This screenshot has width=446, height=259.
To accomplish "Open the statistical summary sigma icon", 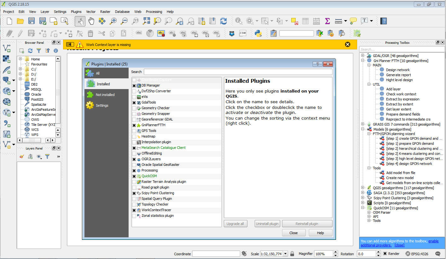I will [327, 21].
